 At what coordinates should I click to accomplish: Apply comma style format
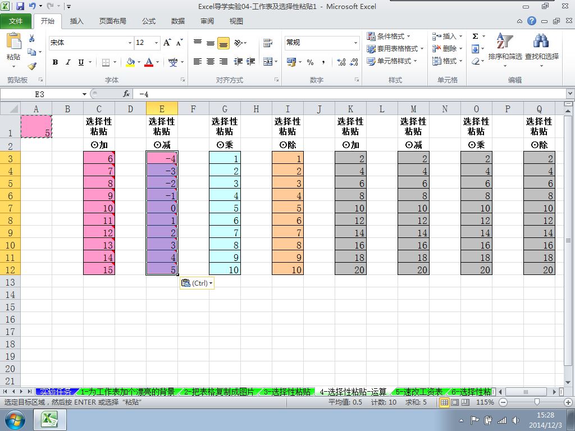(x=323, y=62)
